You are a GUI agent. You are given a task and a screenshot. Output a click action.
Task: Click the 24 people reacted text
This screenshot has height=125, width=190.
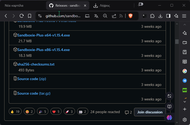pyautogui.click(x=105, y=112)
